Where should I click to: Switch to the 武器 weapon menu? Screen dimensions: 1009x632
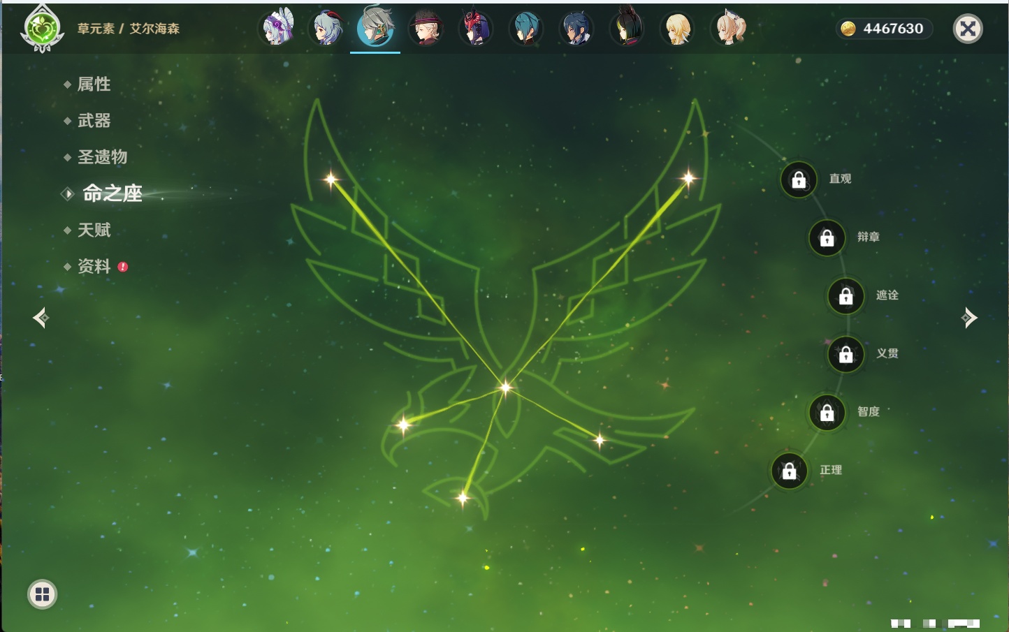pyautogui.click(x=94, y=121)
